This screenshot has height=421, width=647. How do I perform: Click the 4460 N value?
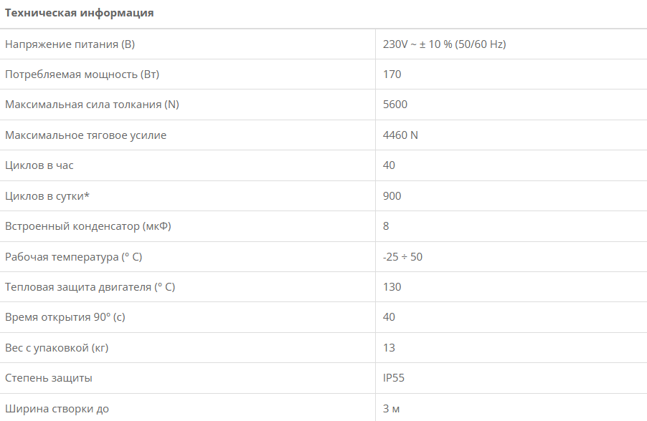point(400,135)
